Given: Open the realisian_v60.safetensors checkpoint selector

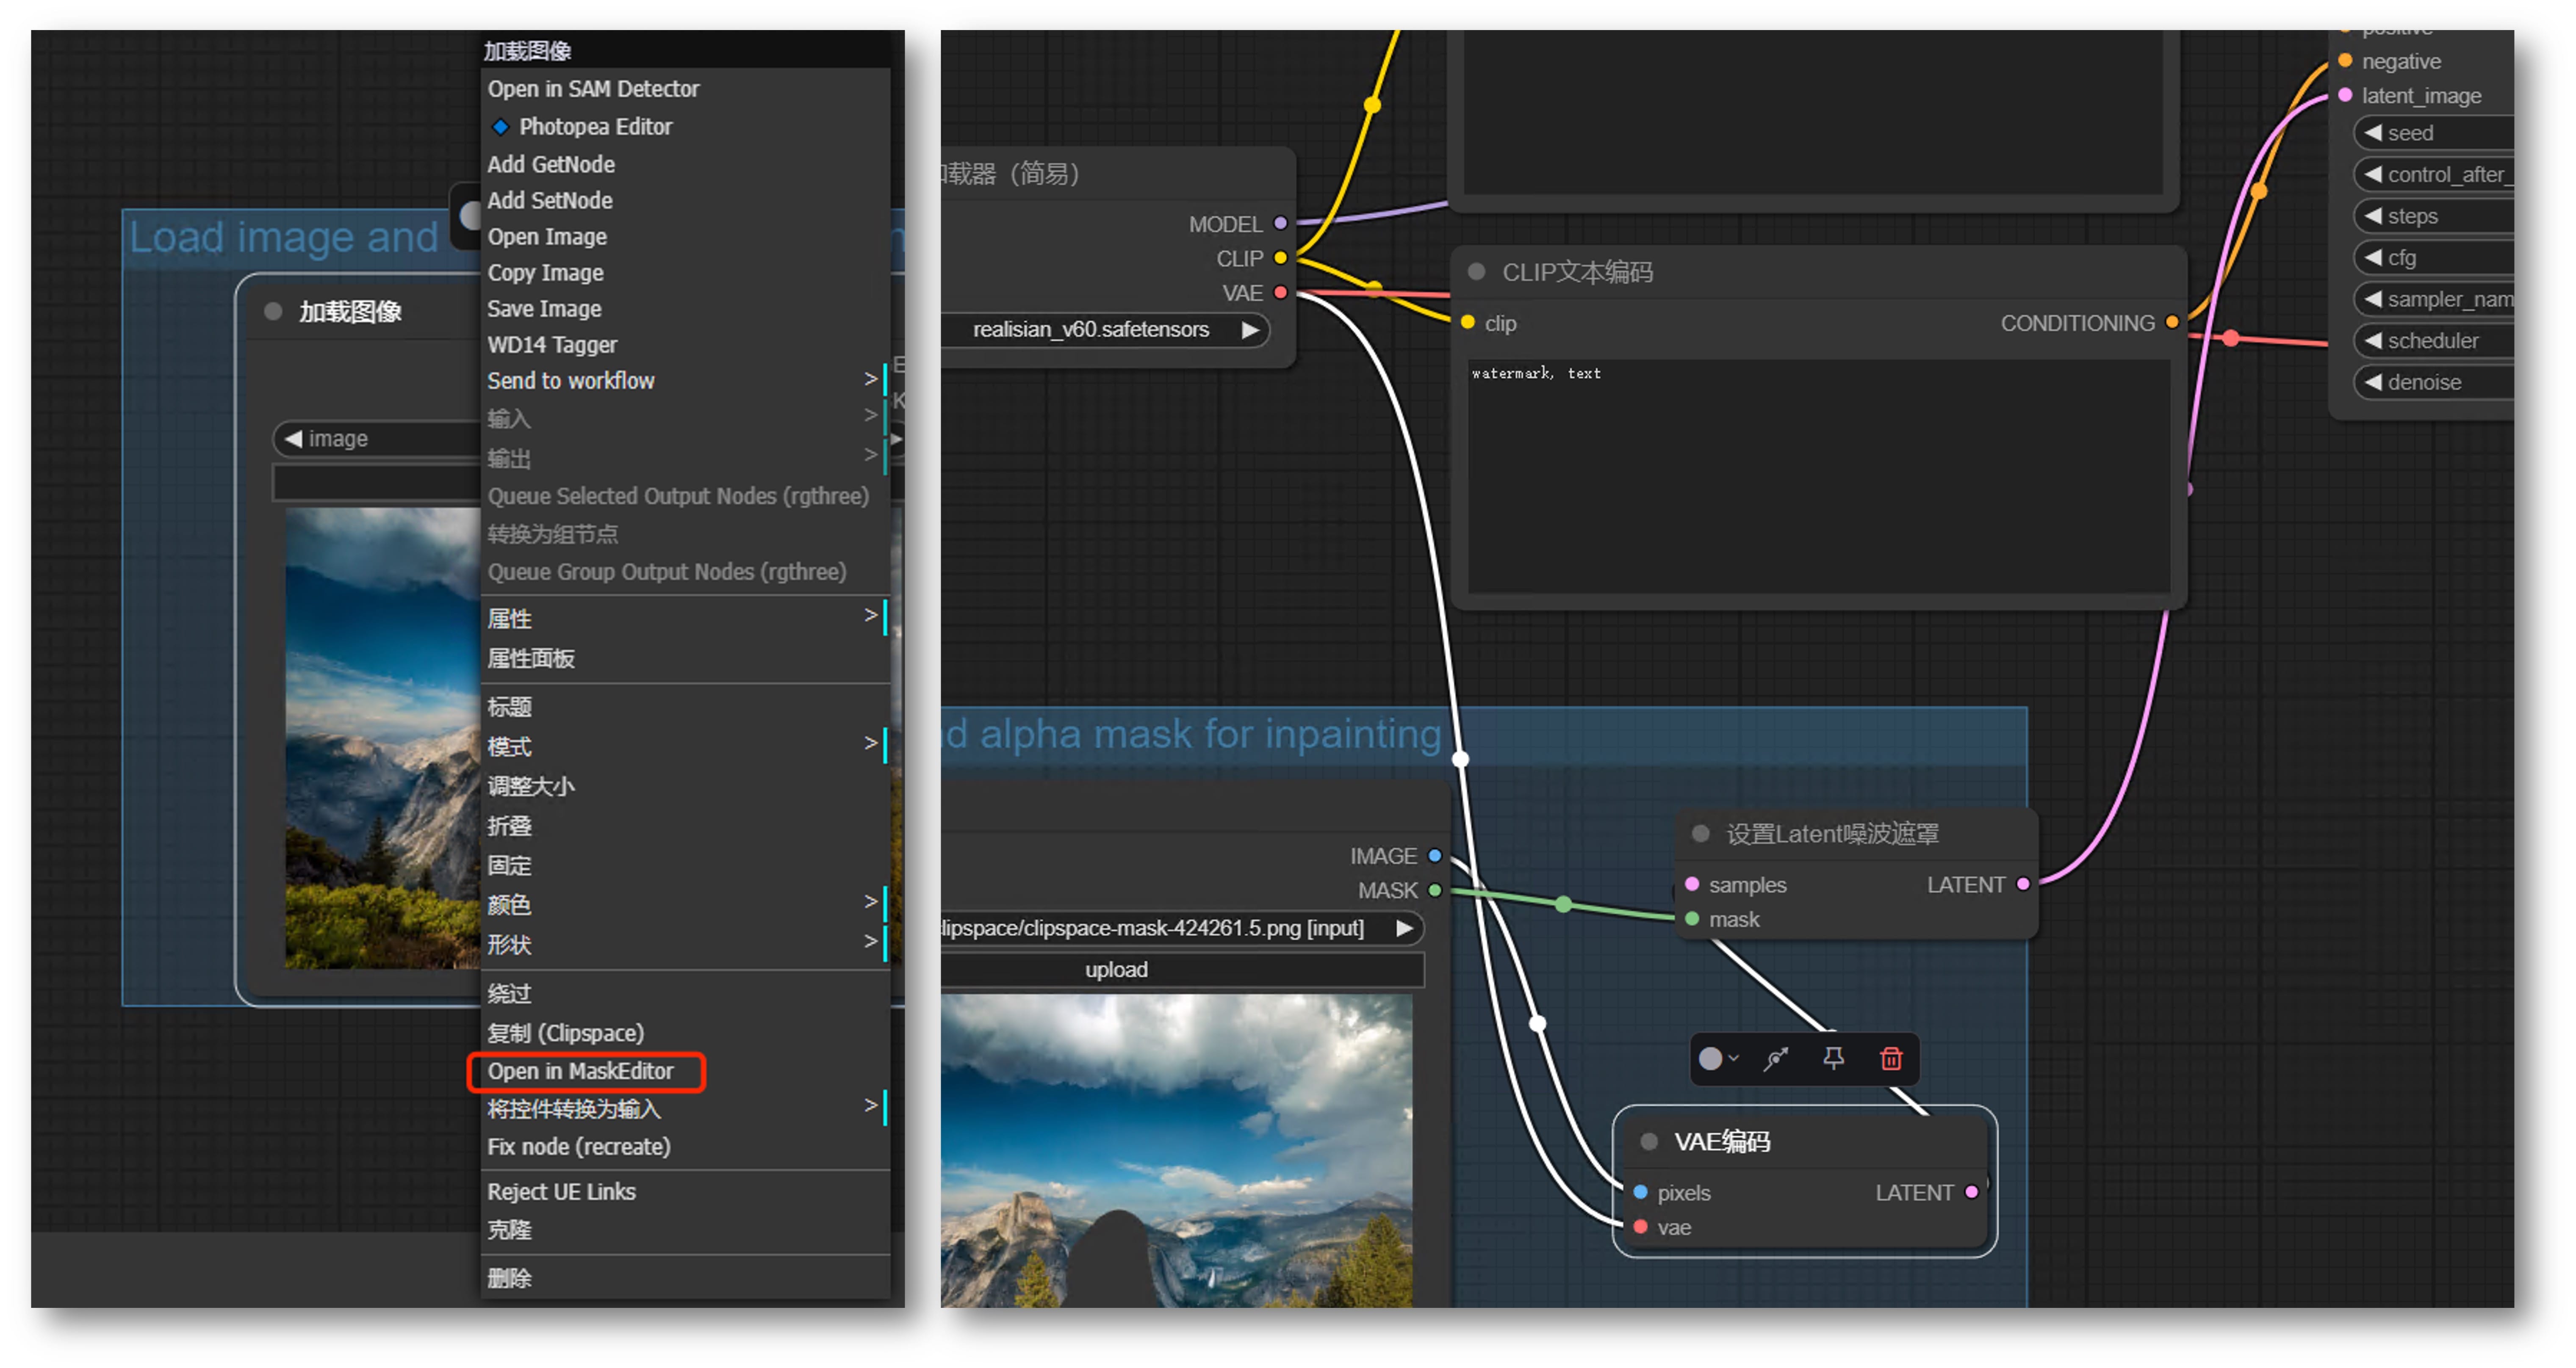Looking at the screenshot, I should click(x=1105, y=329).
